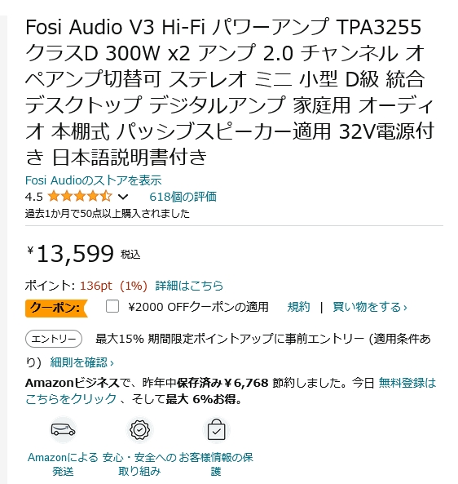Open the 買い物をする arrow link
The width and height of the screenshot is (458, 484).
point(370,307)
